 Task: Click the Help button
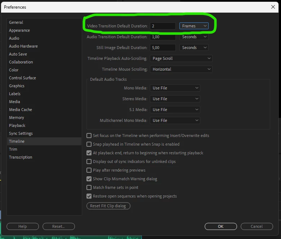[23, 226]
